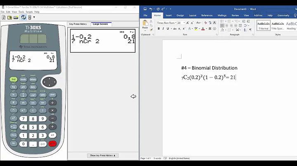Tap the number 7 key on calculator
The height and width of the screenshot is (166, 297).
(23, 119)
